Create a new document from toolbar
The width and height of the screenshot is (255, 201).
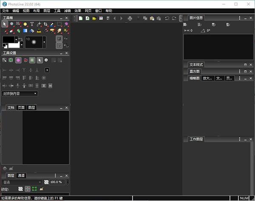click(x=81, y=18)
